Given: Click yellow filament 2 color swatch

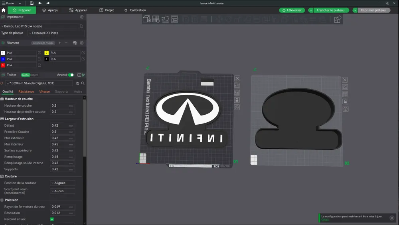Looking at the screenshot, I should pos(46,53).
